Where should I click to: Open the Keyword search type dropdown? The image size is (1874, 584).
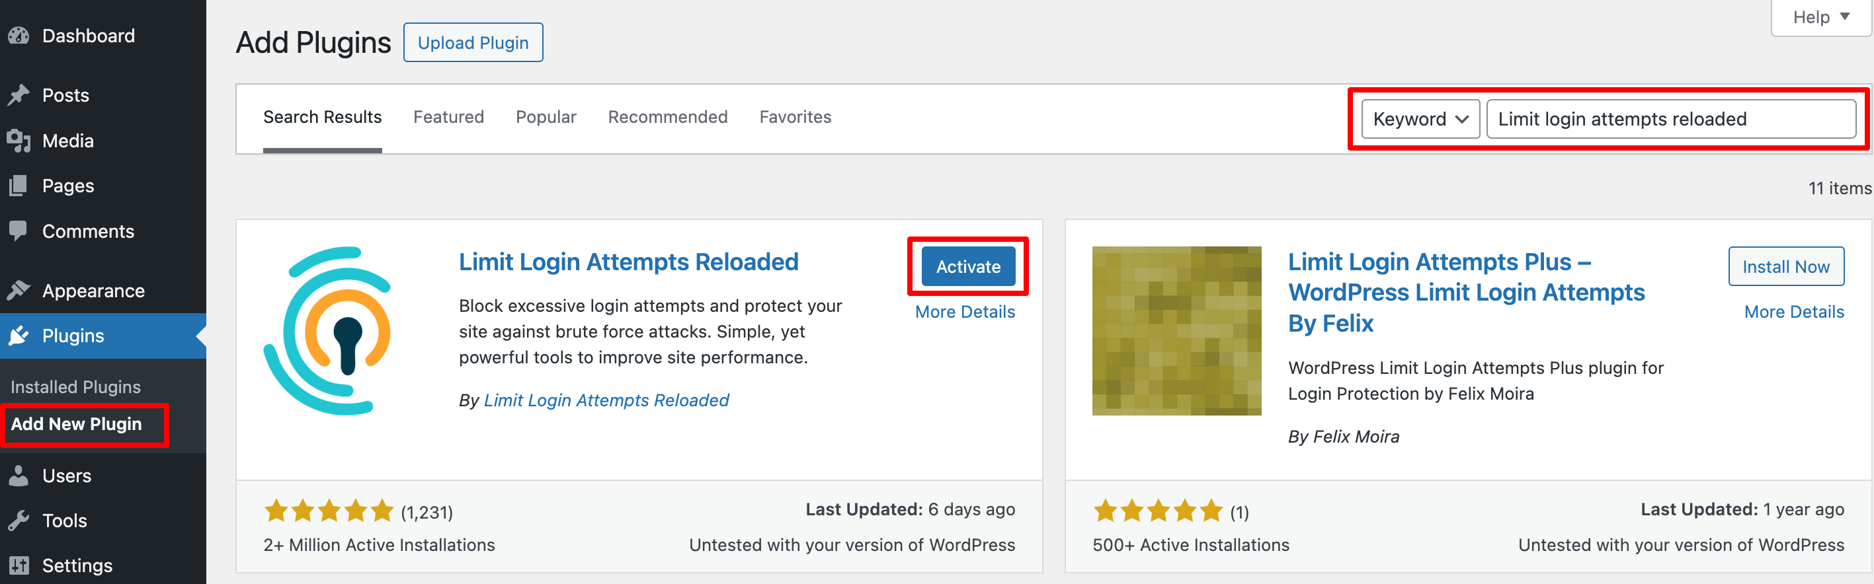(x=1419, y=119)
